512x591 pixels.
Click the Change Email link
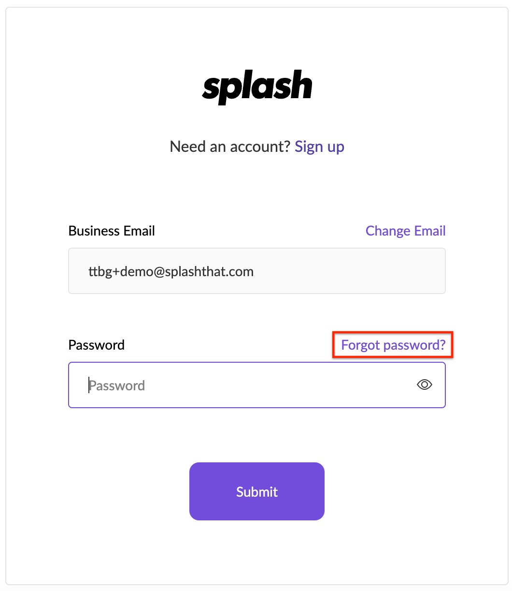(x=406, y=231)
